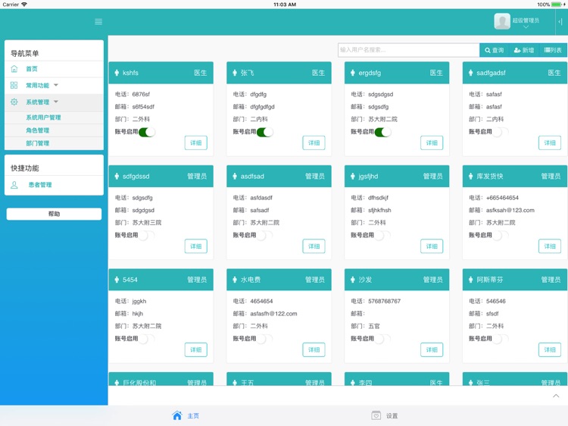The height and width of the screenshot is (426, 568).
Task: Disable account toggle for 张飞
Action: tap(265, 132)
